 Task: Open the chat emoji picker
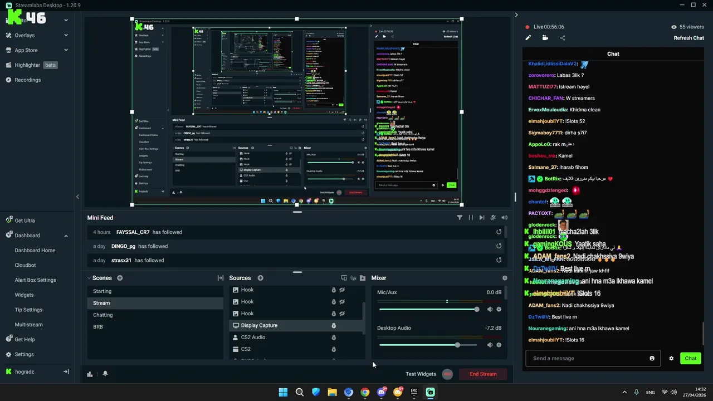(x=652, y=358)
